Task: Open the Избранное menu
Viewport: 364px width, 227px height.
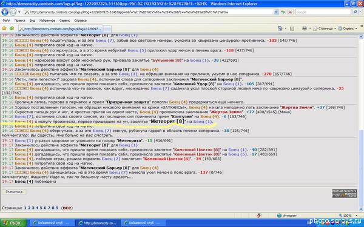Action: [x=47, y=21]
